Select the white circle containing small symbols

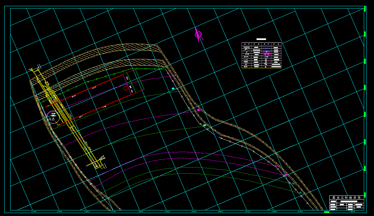click(x=53, y=118)
